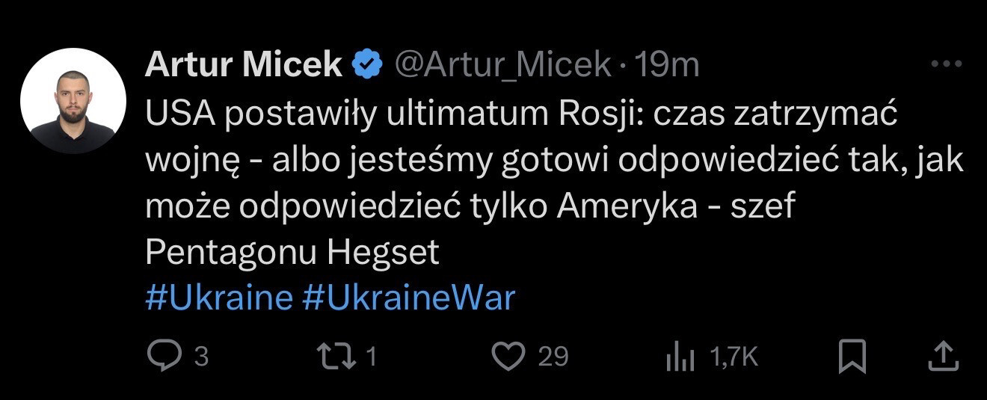Click the repost count of 1
The width and height of the screenshot is (987, 400).
372,357
